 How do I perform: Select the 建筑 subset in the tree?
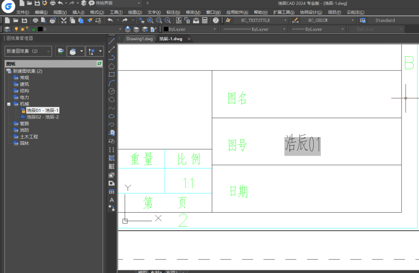[x=24, y=84]
